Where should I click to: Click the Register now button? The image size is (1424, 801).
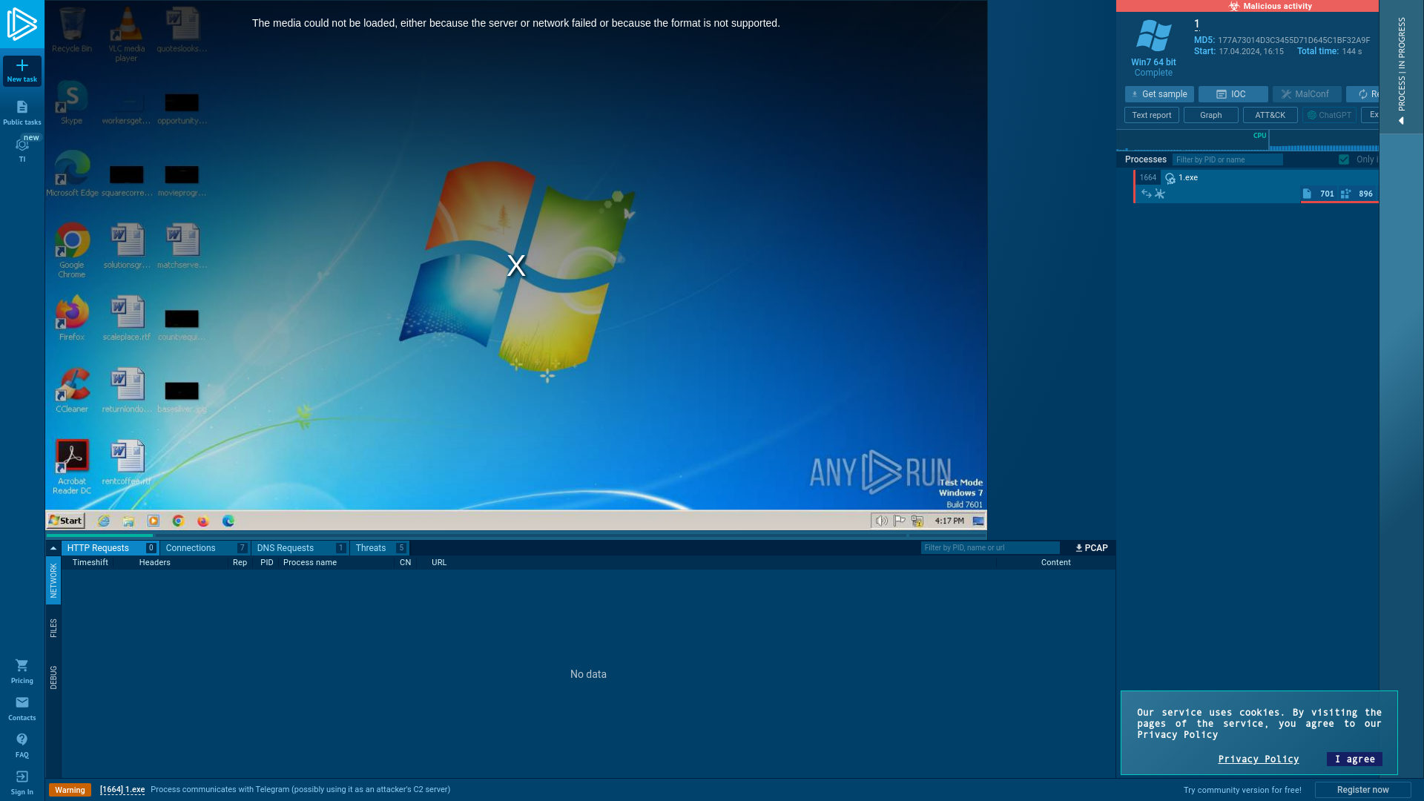pos(1363,790)
